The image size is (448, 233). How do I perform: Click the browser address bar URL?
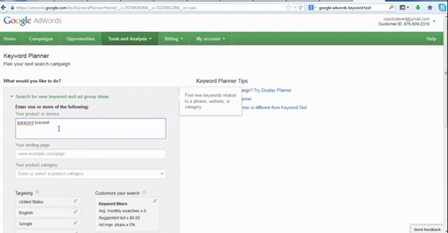point(106,7)
